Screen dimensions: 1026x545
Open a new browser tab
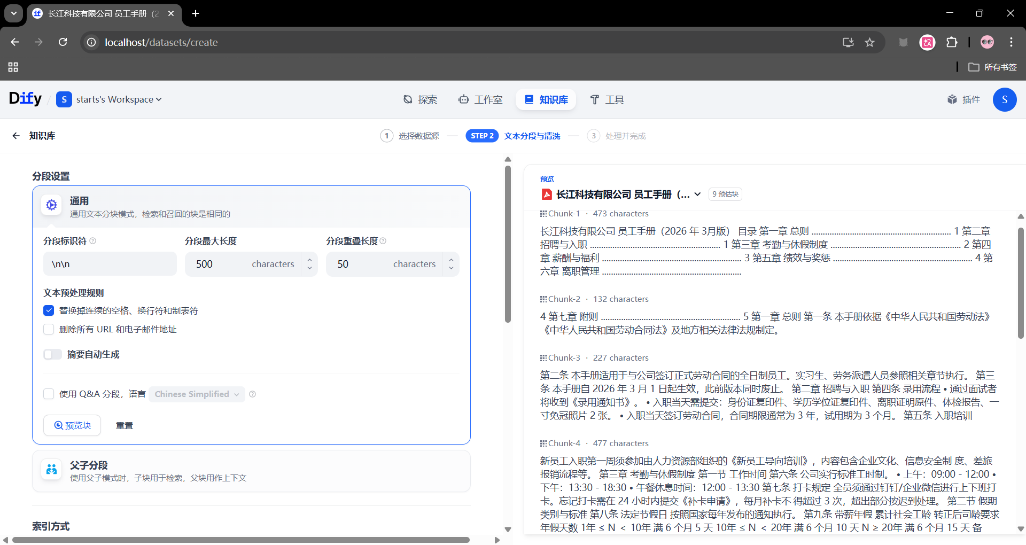(196, 13)
